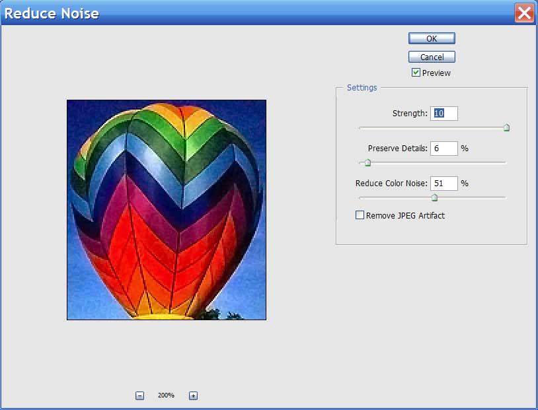Click the 200% zoom level text
This screenshot has width=538, height=410.
coord(166,395)
